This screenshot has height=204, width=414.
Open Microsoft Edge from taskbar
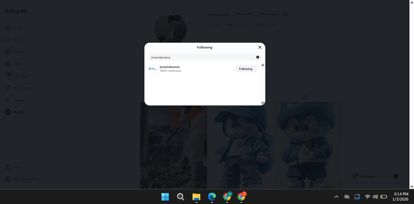tap(212, 197)
